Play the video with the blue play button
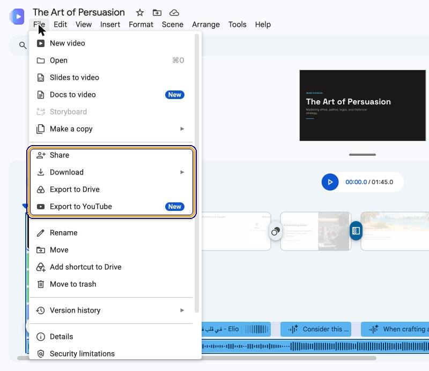The image size is (429, 371). click(x=330, y=182)
